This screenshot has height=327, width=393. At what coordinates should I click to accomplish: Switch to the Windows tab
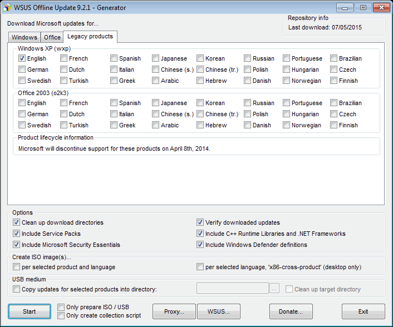(24, 37)
